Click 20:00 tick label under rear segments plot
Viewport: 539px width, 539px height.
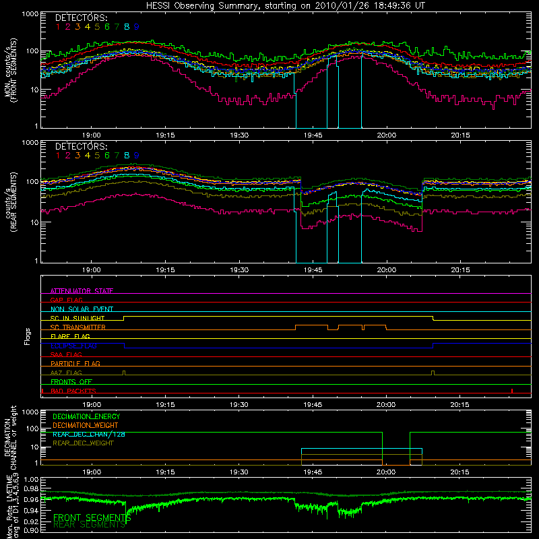tap(386, 270)
